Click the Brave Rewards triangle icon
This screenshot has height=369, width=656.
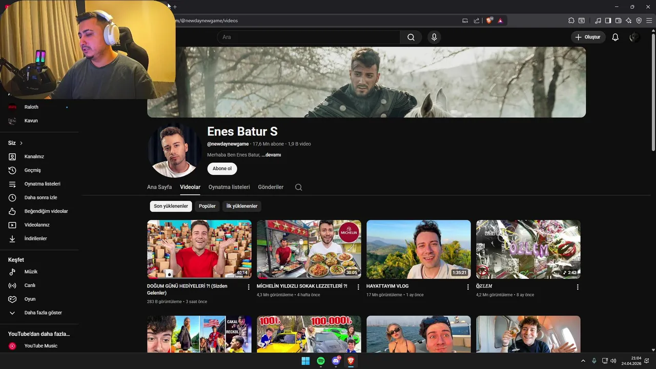point(500,20)
